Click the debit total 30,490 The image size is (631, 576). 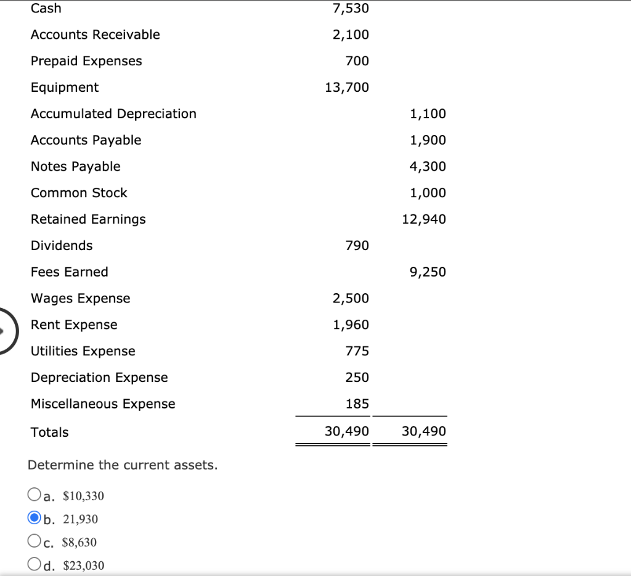[347, 431]
